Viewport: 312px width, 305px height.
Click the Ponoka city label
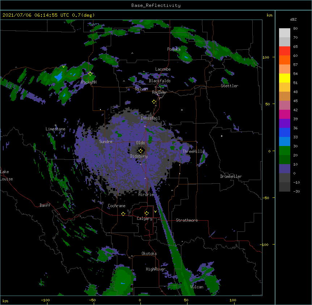click(x=174, y=49)
